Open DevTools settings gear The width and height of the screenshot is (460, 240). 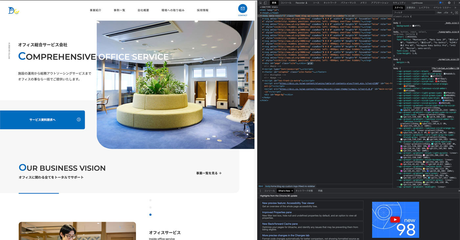(449, 3)
